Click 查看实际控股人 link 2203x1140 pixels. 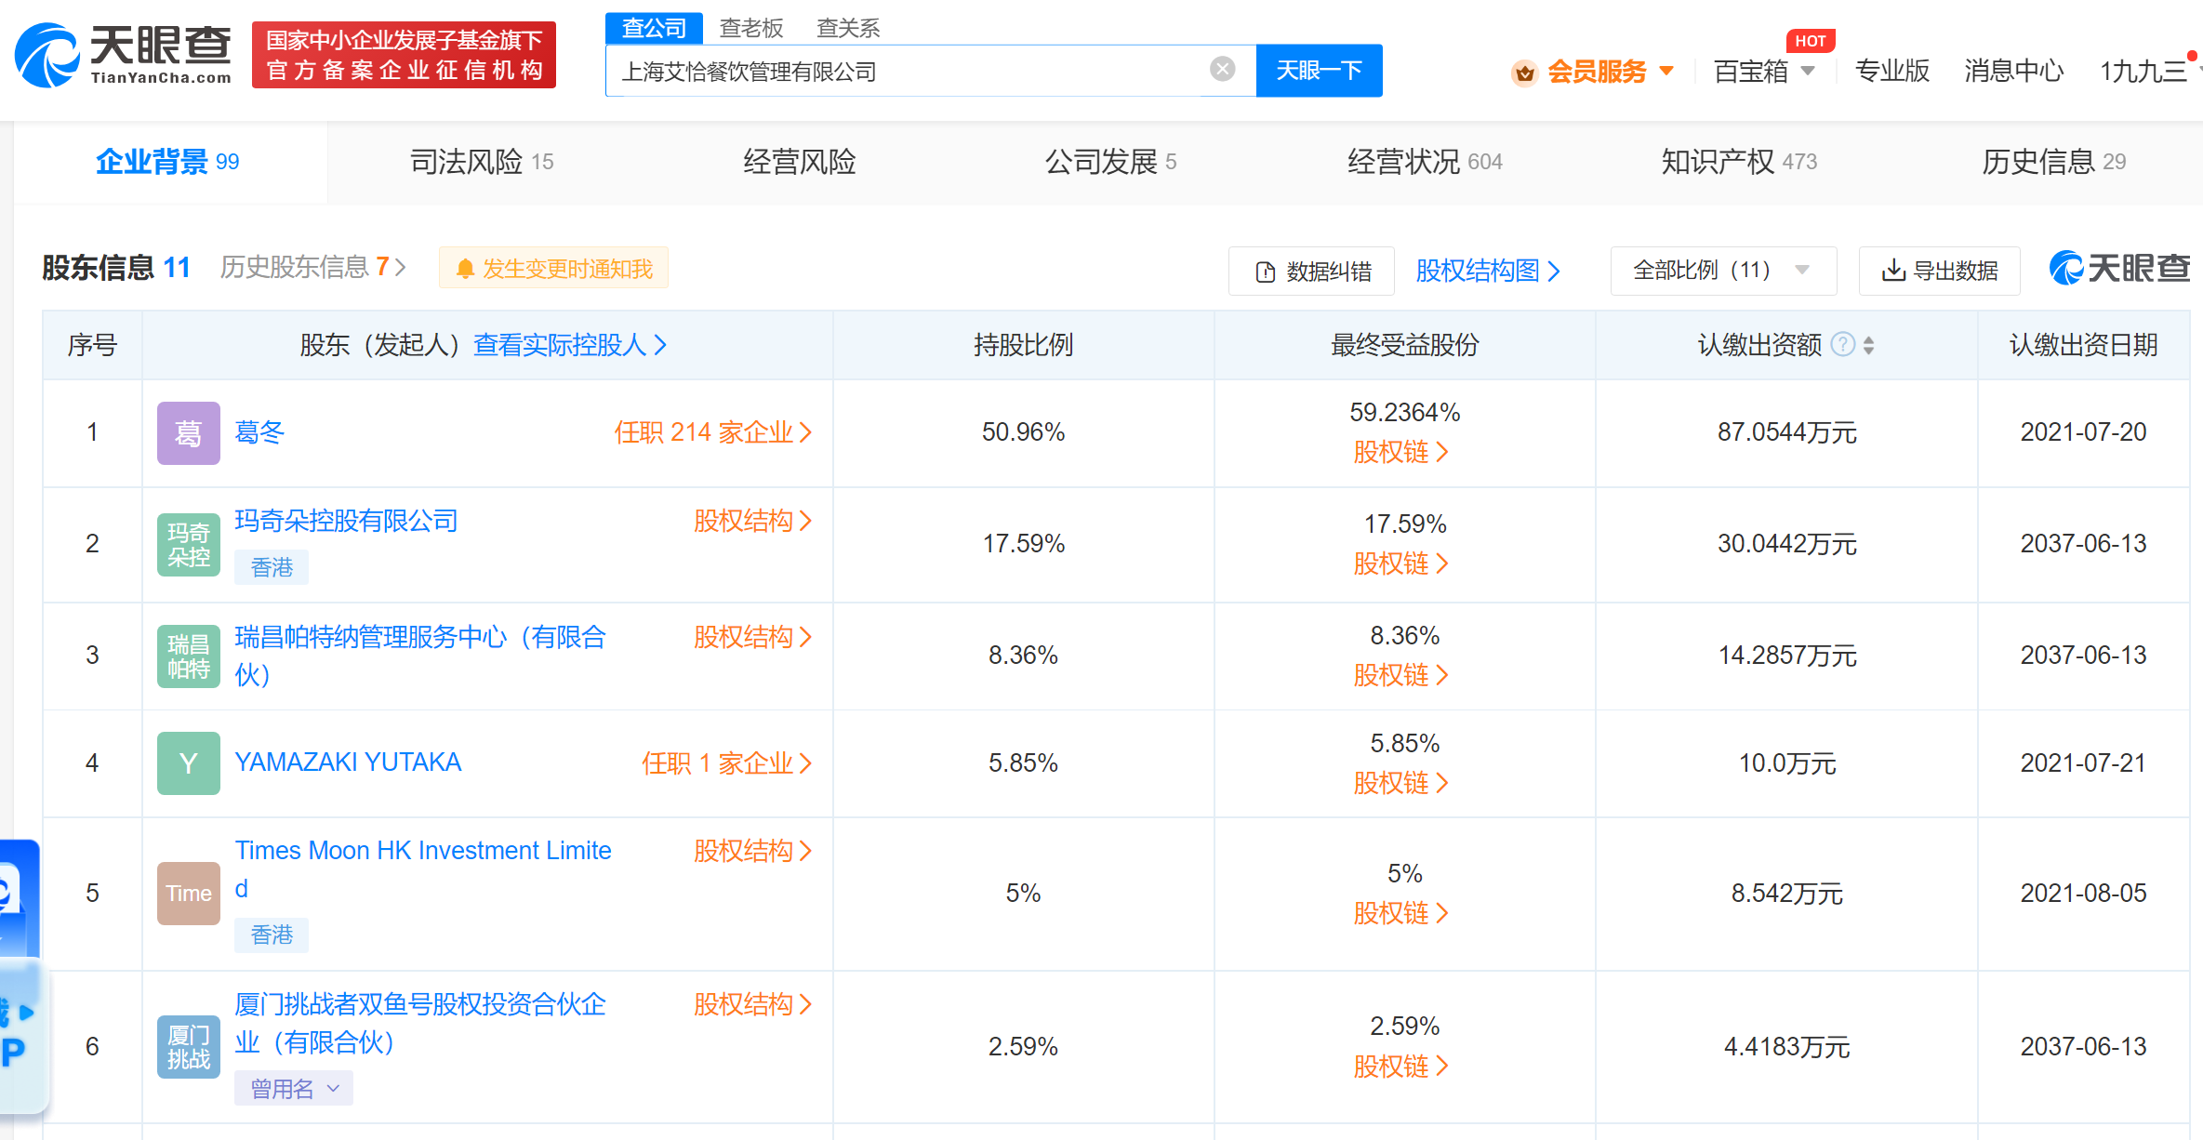click(x=570, y=345)
